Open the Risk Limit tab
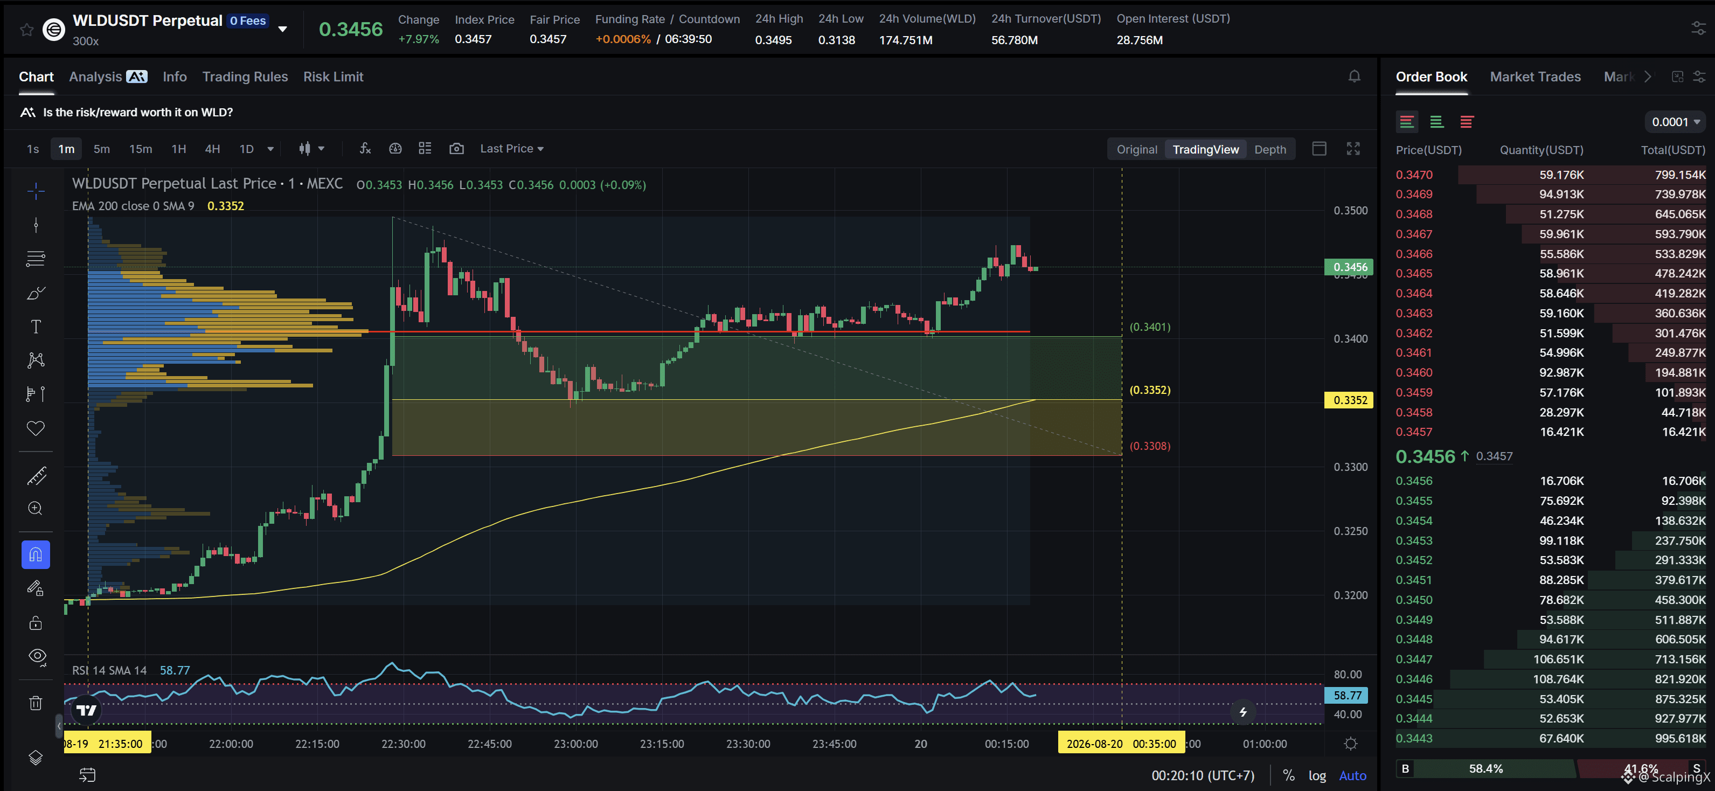The width and height of the screenshot is (1715, 791). (x=334, y=77)
